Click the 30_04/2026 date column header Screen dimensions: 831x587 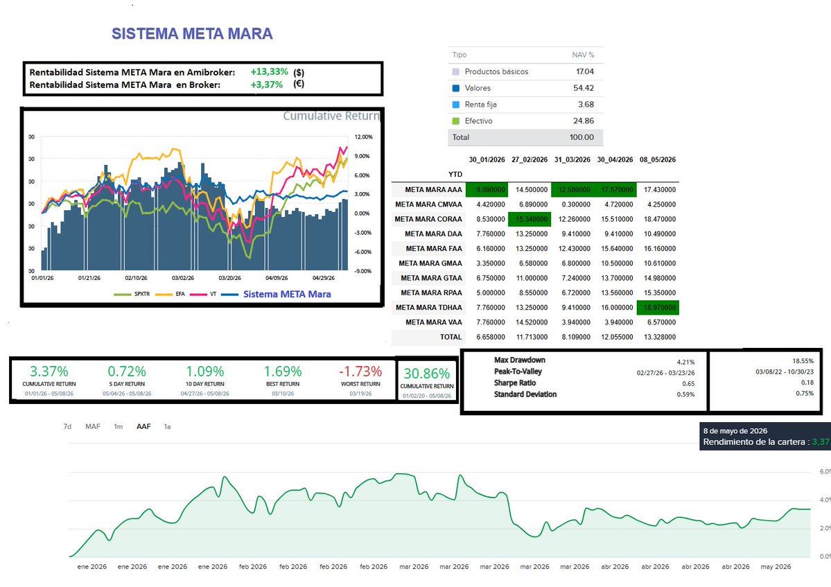tap(615, 159)
